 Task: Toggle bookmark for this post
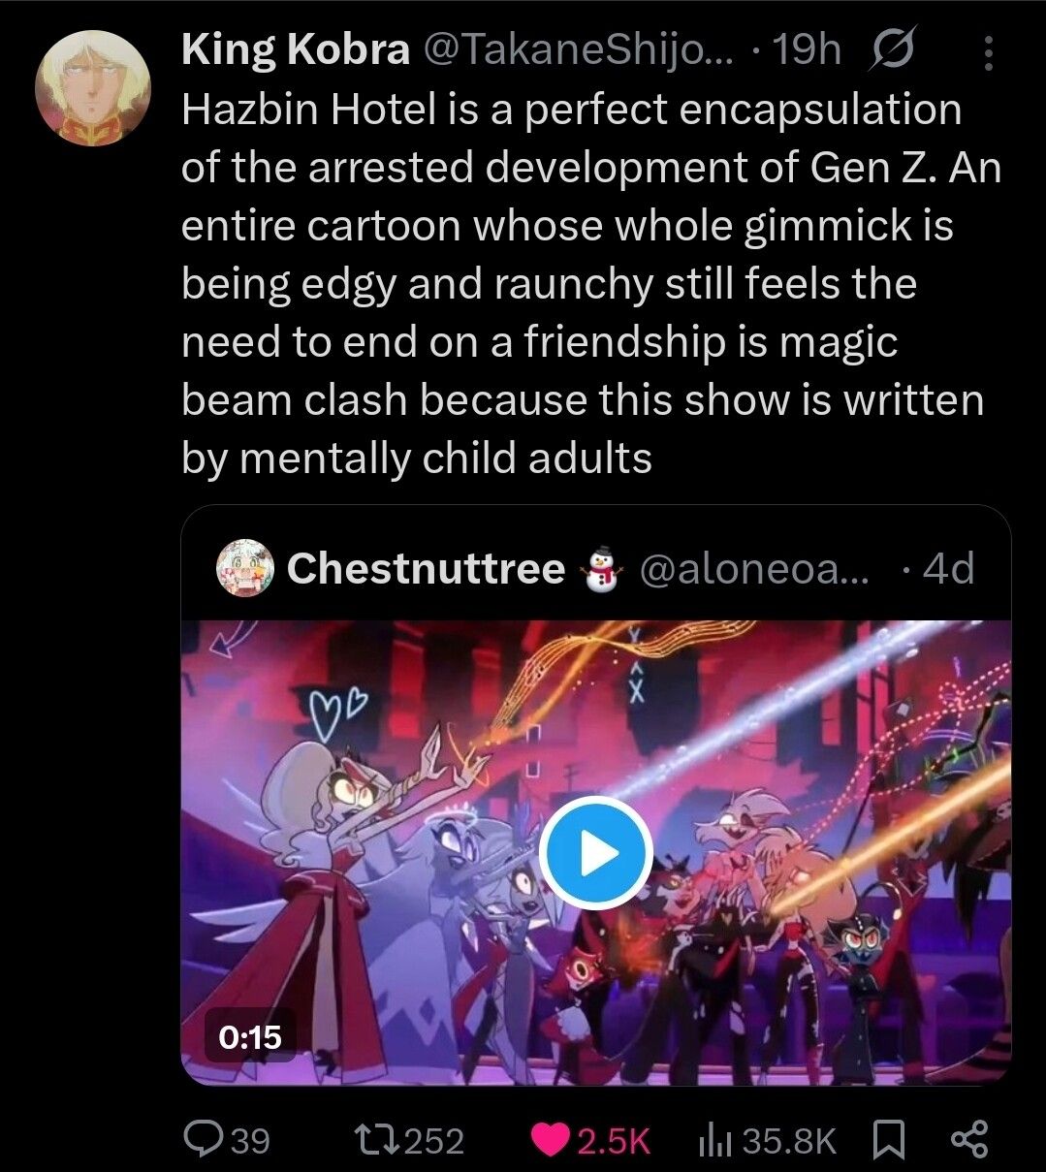(x=888, y=1140)
